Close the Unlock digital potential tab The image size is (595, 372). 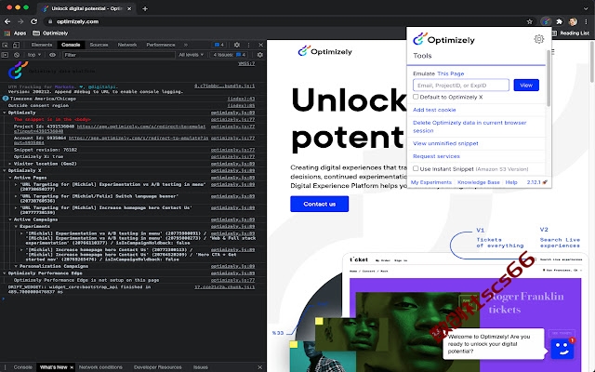click(x=129, y=8)
